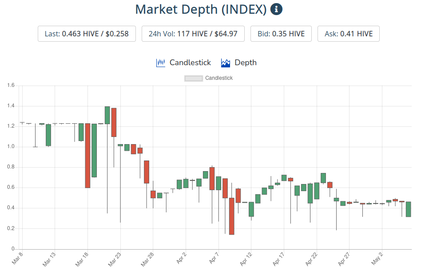Click the Mar 23 axis label
425x278 pixels.
point(115,259)
